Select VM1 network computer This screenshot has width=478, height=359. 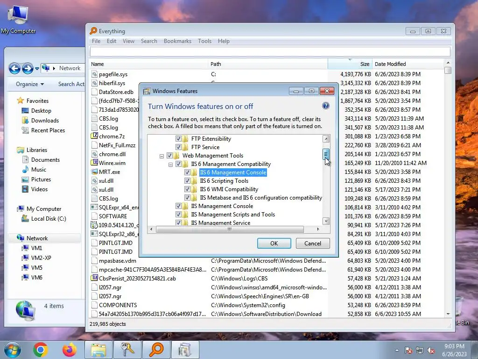pyautogui.click(x=36, y=248)
